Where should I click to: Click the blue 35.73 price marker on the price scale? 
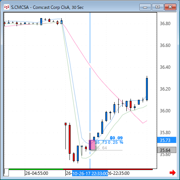tap(167, 140)
